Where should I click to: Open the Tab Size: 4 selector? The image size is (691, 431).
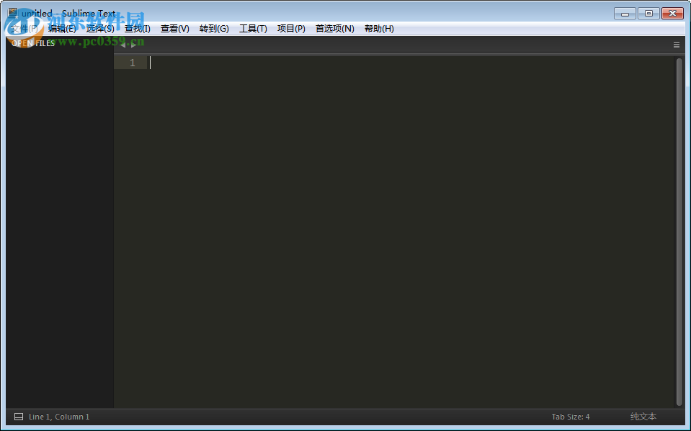pyautogui.click(x=571, y=416)
